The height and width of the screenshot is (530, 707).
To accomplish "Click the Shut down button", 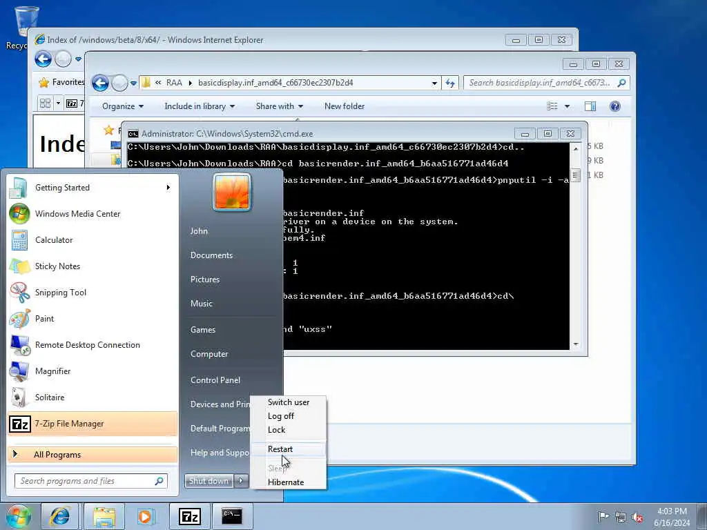I will [209, 481].
